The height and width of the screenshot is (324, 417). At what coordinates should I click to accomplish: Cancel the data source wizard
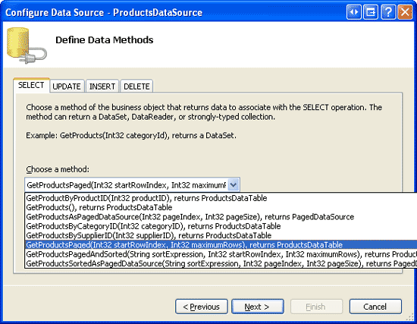[375, 307]
